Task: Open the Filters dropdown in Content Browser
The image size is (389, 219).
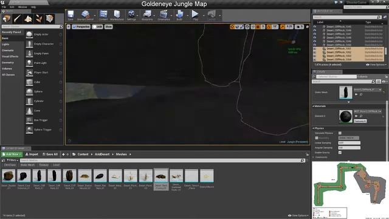Action: [12, 161]
